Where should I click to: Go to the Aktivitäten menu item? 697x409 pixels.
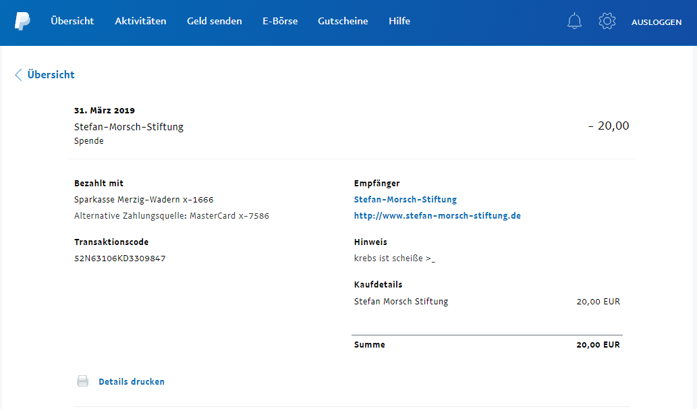coord(140,21)
